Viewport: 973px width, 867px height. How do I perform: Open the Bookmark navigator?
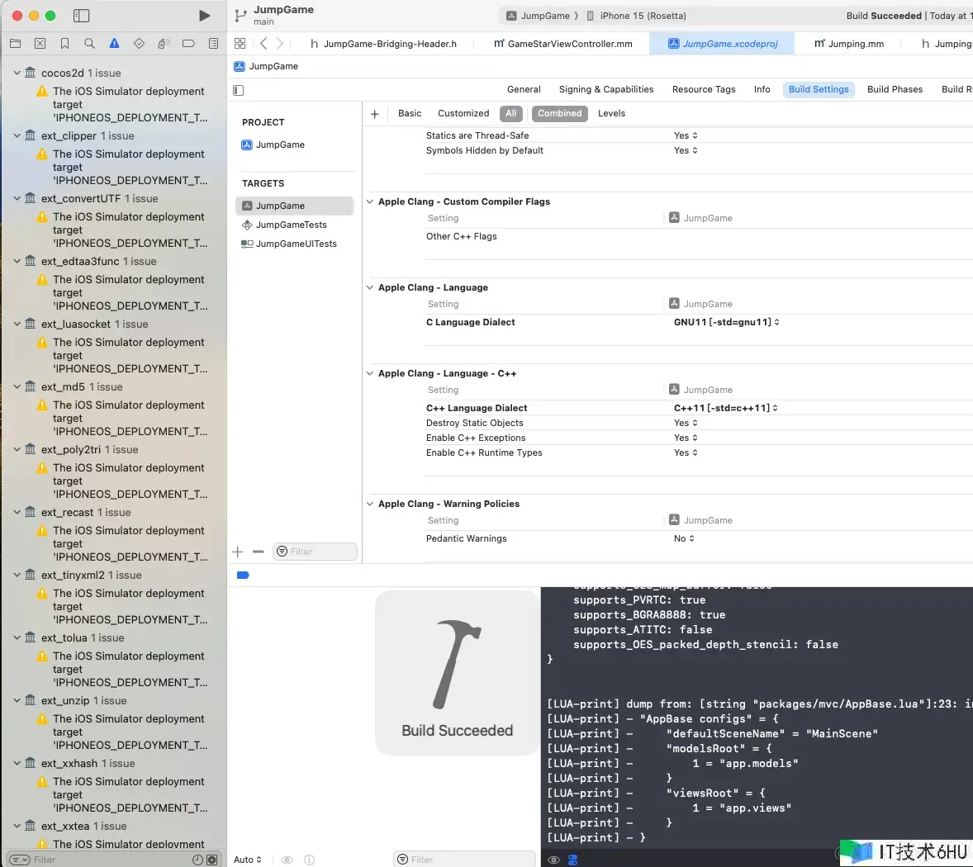[65, 44]
